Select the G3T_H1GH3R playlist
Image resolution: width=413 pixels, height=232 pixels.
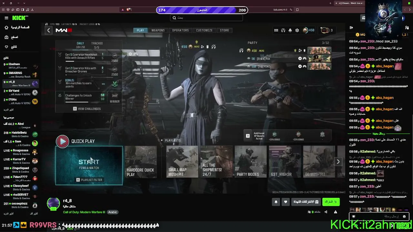click(285, 162)
